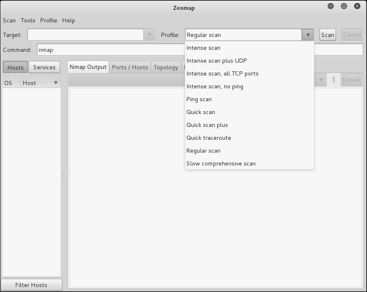Toggle to the Services panel
This screenshot has height=292, width=367.
44,67
